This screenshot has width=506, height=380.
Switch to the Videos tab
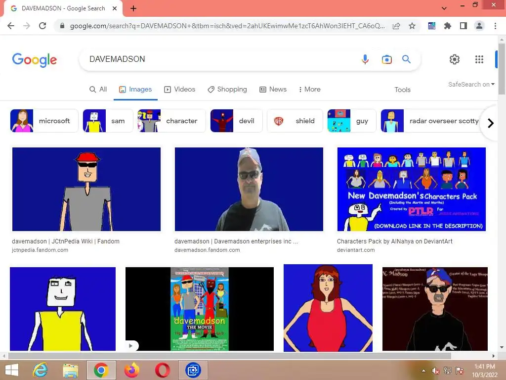(x=180, y=90)
